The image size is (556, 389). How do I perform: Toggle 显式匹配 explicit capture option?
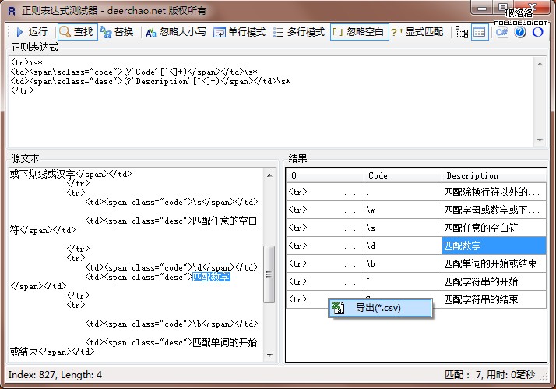418,32
